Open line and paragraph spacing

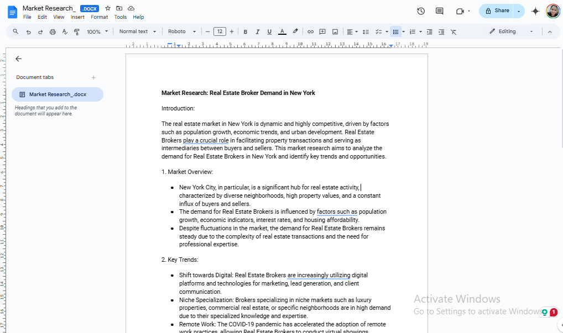(x=366, y=31)
